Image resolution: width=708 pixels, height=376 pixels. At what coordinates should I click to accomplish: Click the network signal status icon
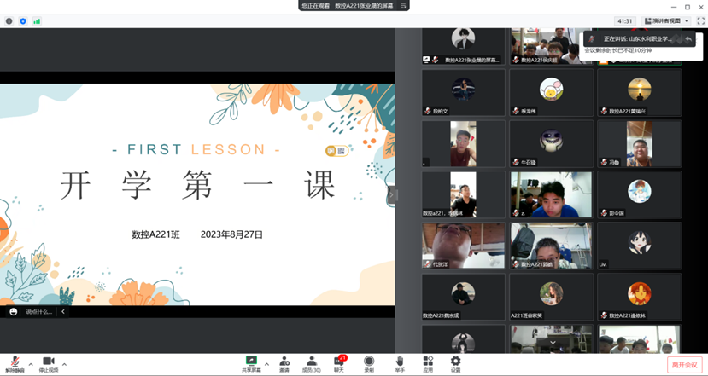coord(37,21)
